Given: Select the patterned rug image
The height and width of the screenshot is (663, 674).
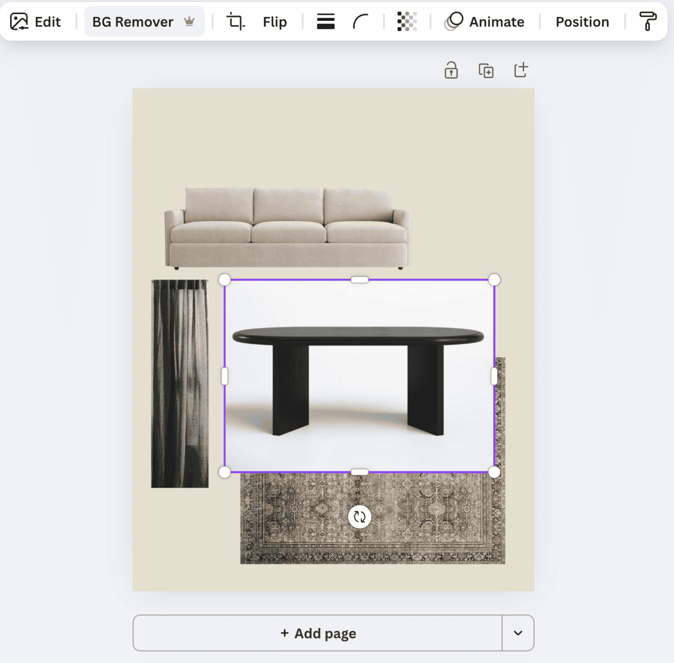Looking at the screenshot, I should pos(373,517).
